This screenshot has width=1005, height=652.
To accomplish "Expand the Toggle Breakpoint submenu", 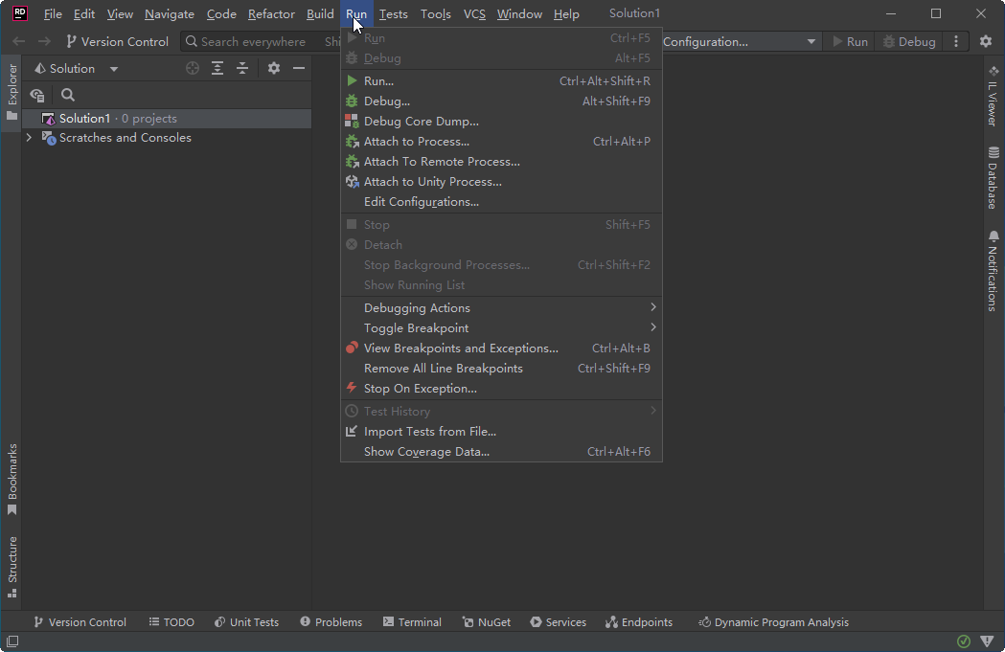I will (x=501, y=328).
